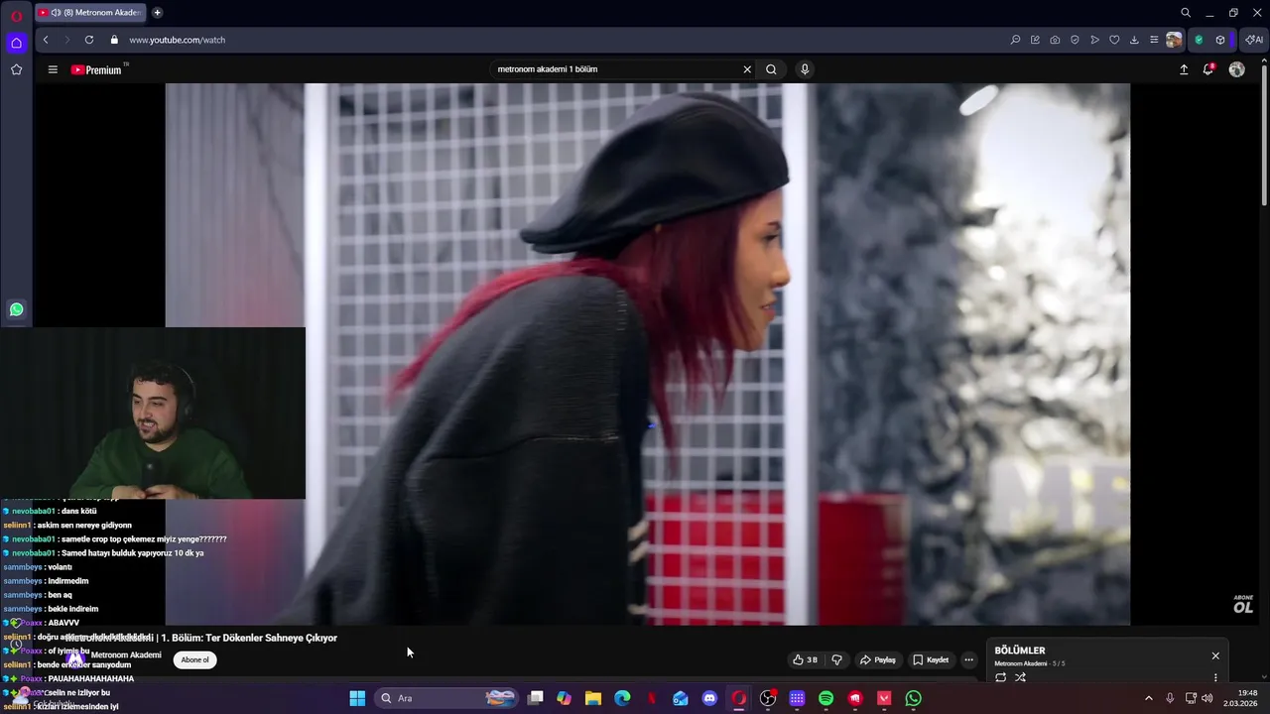Go back to the previous page

tap(46, 40)
